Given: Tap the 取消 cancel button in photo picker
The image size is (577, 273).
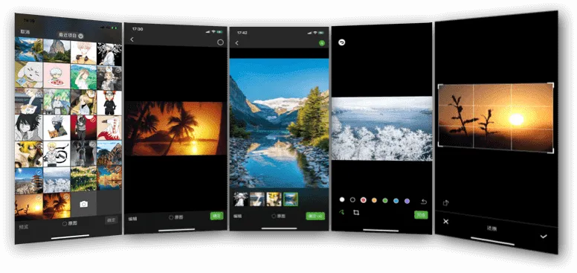Looking at the screenshot, I should click(x=25, y=32).
